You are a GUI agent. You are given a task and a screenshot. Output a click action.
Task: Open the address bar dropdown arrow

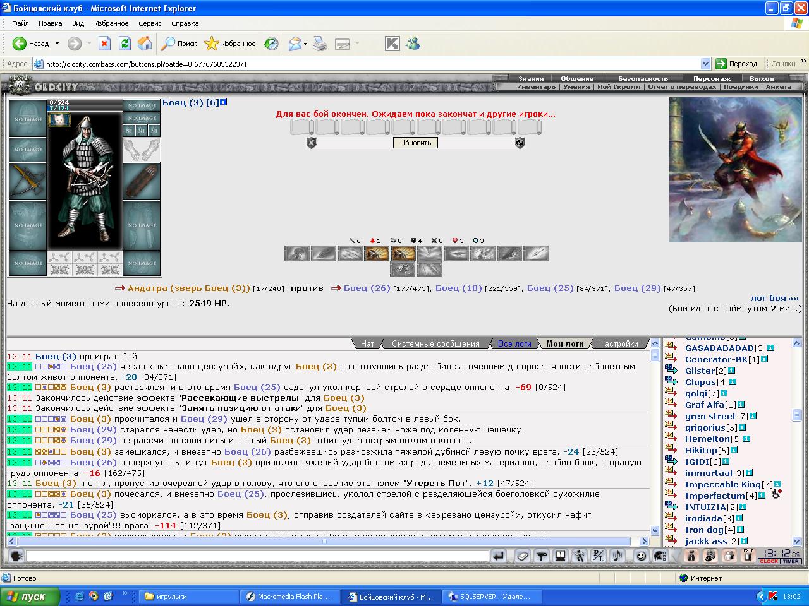point(706,64)
